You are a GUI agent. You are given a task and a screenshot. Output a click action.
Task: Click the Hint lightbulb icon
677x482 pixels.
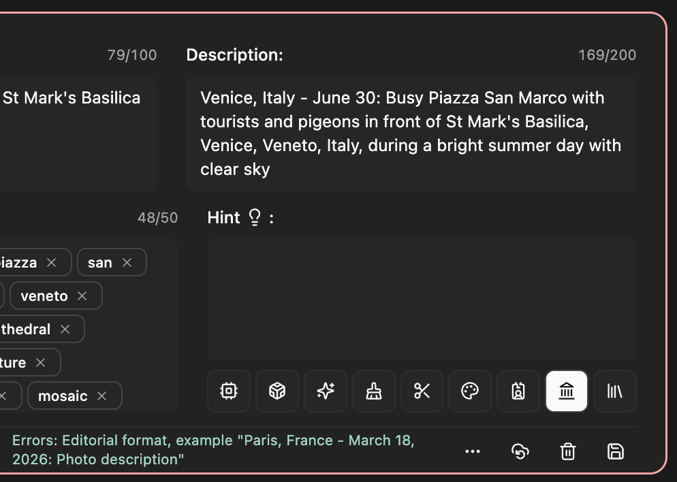coord(255,216)
